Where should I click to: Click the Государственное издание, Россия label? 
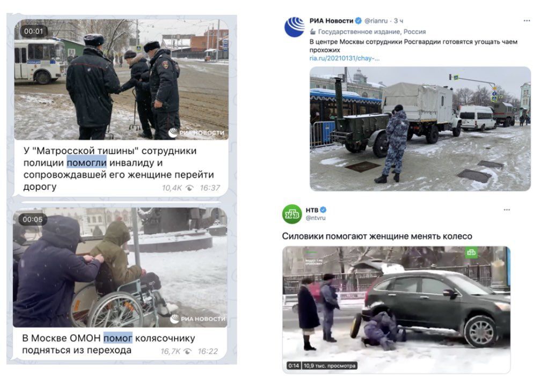tap(372, 32)
